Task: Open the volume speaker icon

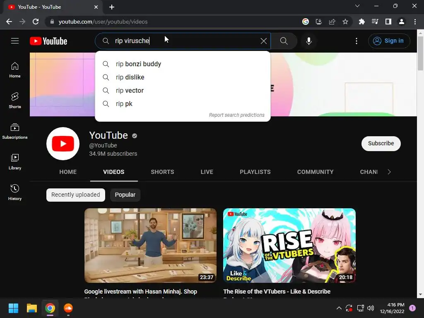Action: (371, 308)
